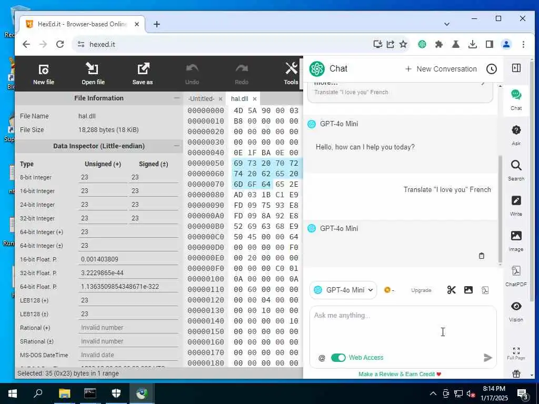
Task: Click the upload image icon in chat
Action: click(x=468, y=290)
